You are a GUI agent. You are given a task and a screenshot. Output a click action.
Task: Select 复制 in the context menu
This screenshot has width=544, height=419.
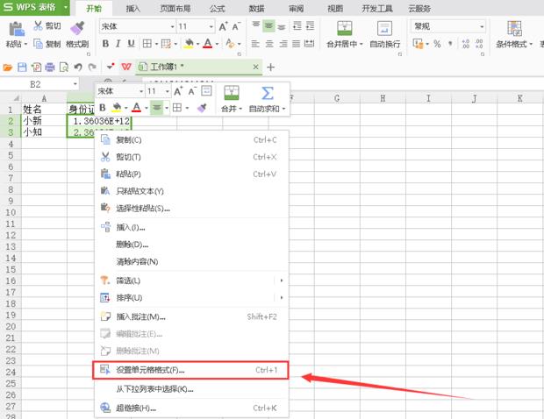[x=128, y=139]
